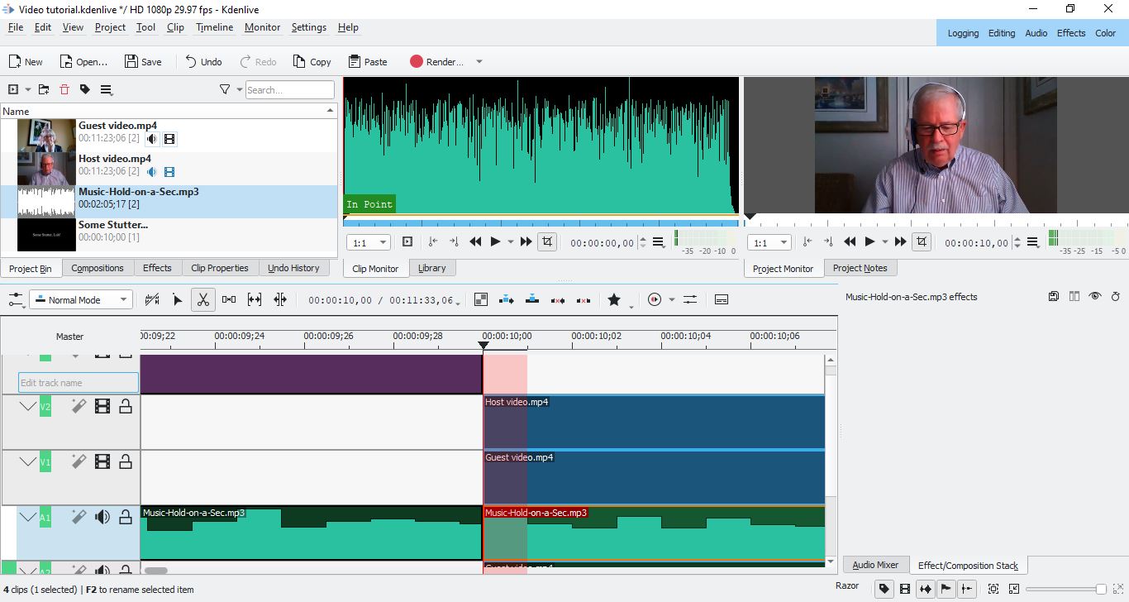The height and width of the screenshot is (602, 1129).
Task: Open Clip Monitor play options arrow
Action: click(x=511, y=242)
